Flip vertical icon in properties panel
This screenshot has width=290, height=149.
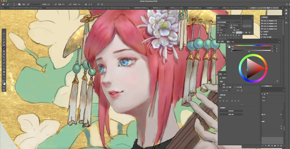click(x=242, y=91)
